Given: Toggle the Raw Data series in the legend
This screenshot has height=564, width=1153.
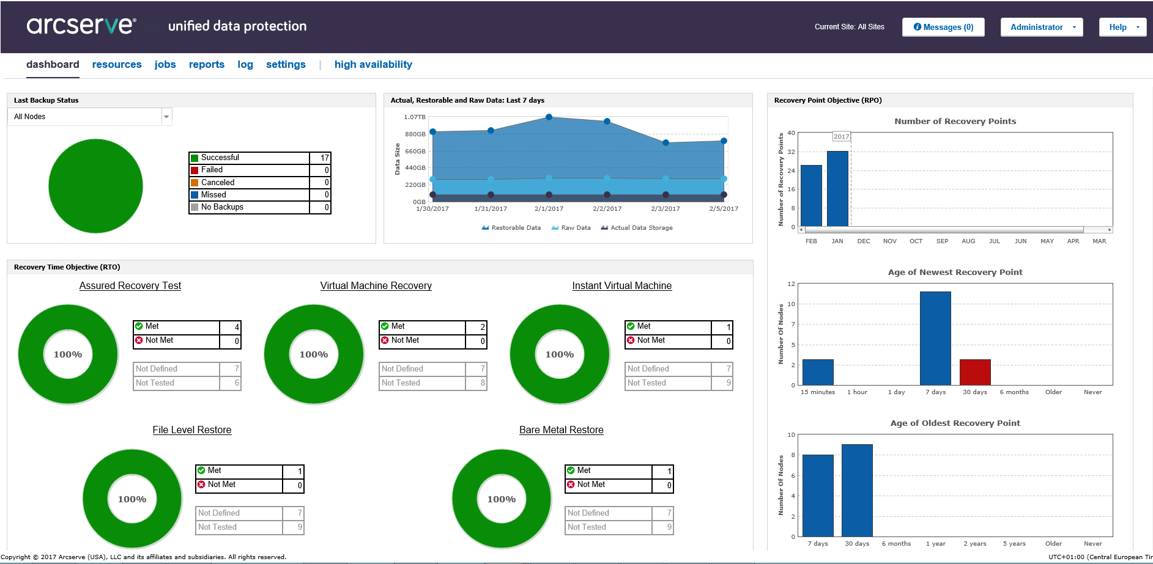Looking at the screenshot, I should tap(571, 228).
